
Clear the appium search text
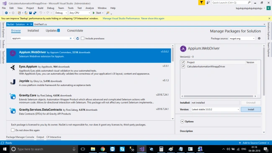click(71, 38)
